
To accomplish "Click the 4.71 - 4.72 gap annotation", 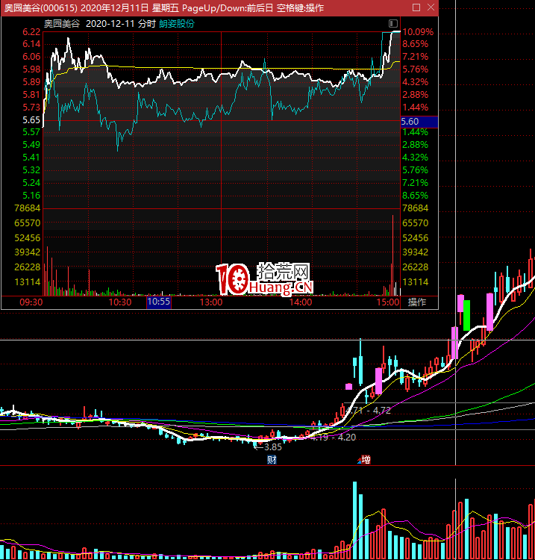I will coord(369,411).
